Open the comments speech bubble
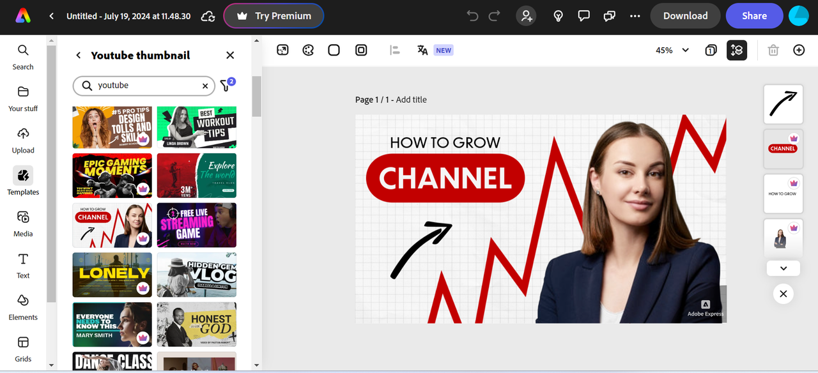Screen dimensions: 818x373 click(583, 16)
